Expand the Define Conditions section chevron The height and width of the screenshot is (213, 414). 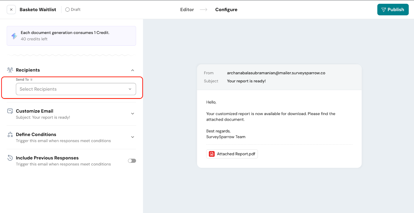point(132,137)
